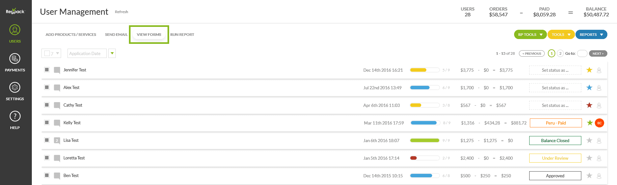Open the Payments sidebar icon

pyautogui.click(x=15, y=62)
